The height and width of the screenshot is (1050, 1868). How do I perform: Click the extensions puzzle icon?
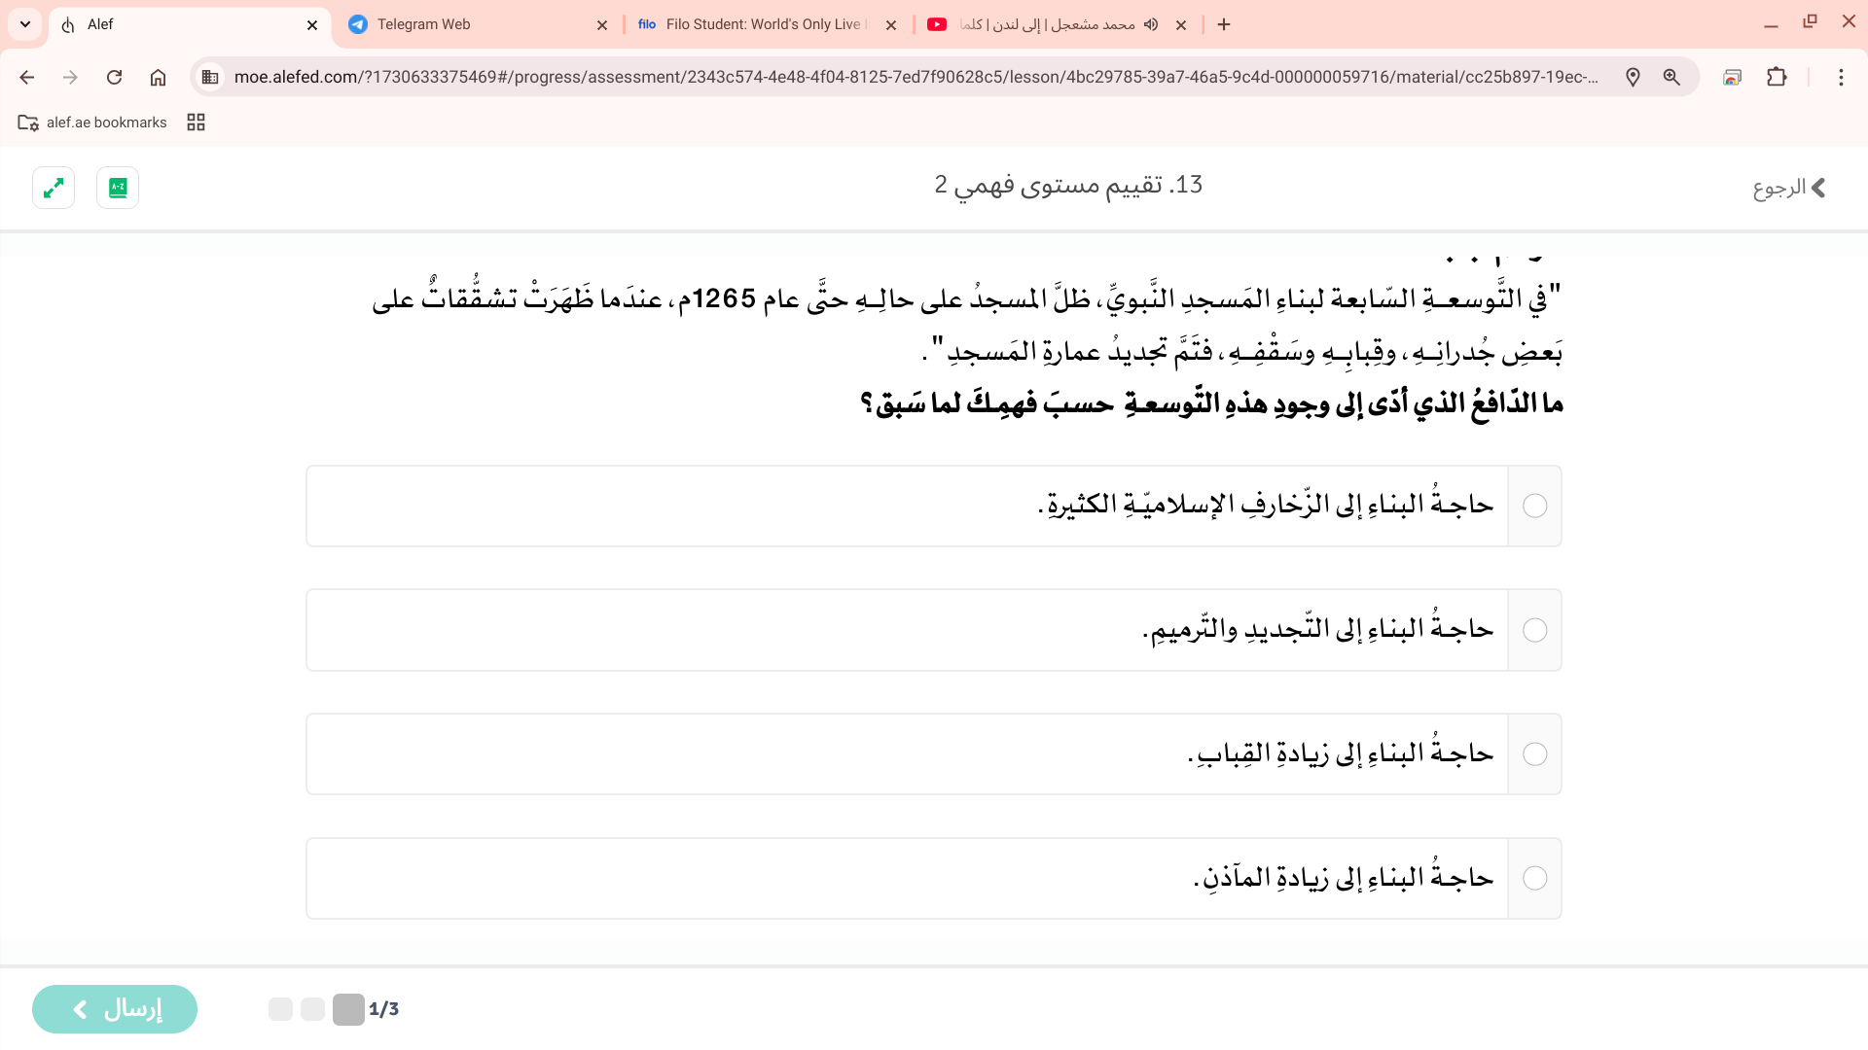(1778, 77)
